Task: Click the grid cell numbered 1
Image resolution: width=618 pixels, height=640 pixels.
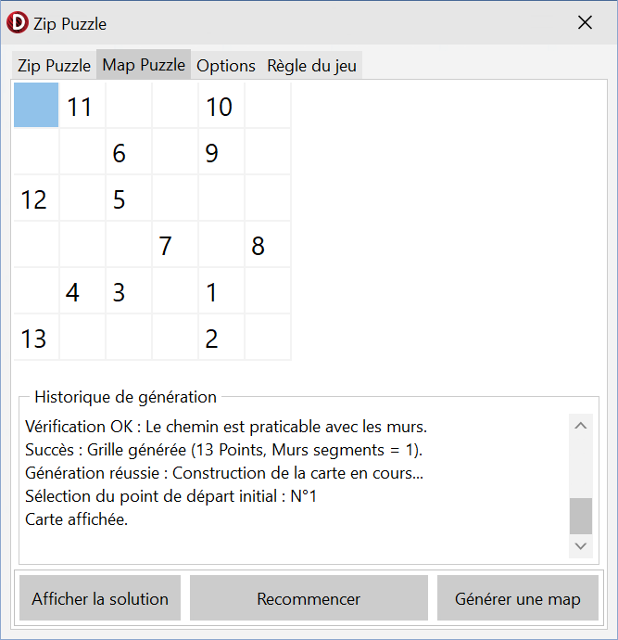Action: [221, 291]
